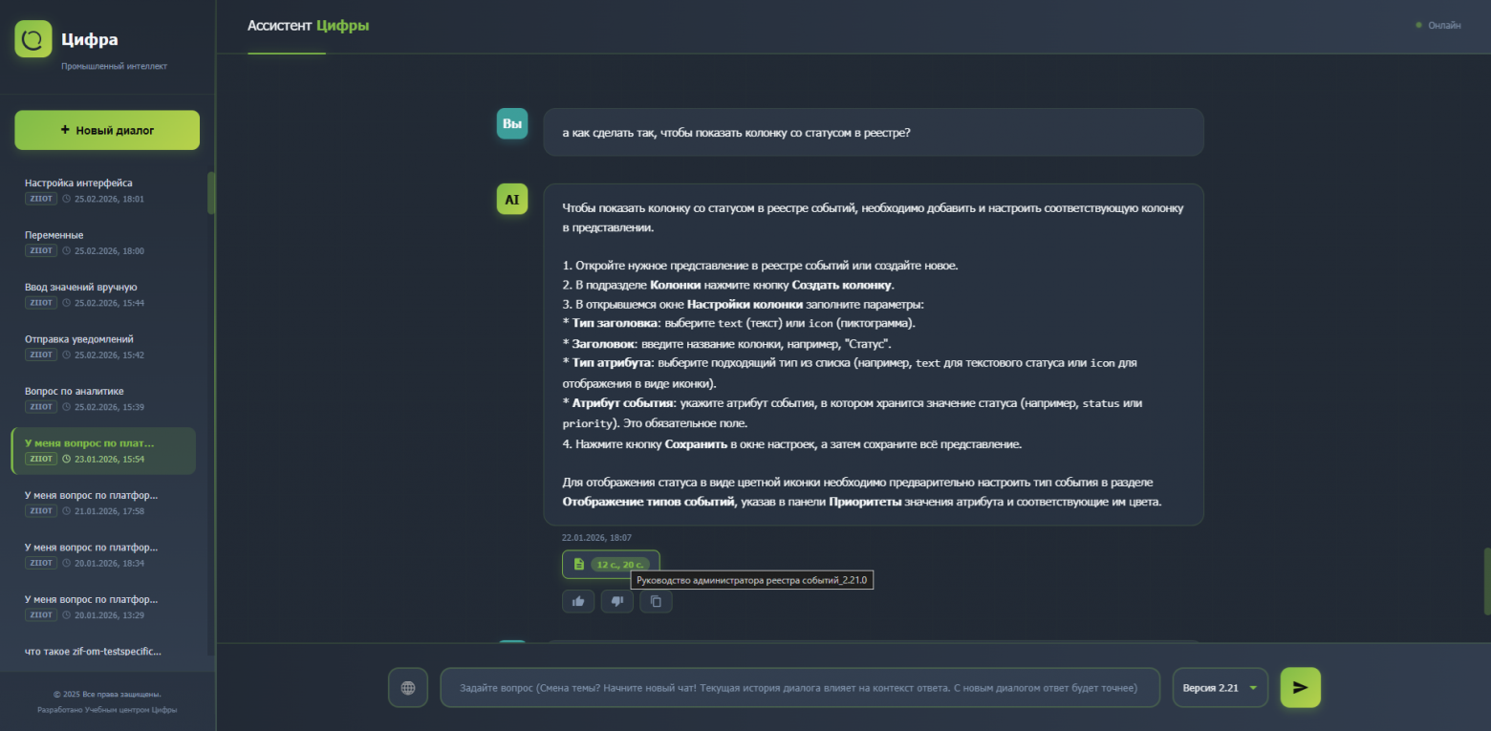Click the document icon in the source chip

click(578, 565)
